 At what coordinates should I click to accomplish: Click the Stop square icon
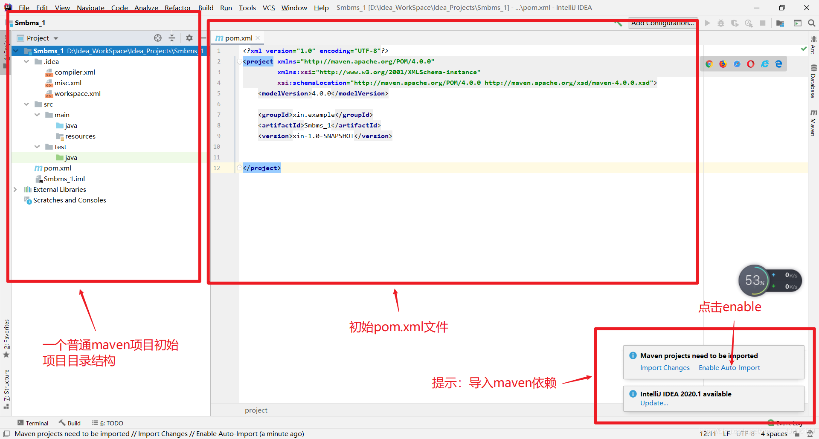point(763,23)
